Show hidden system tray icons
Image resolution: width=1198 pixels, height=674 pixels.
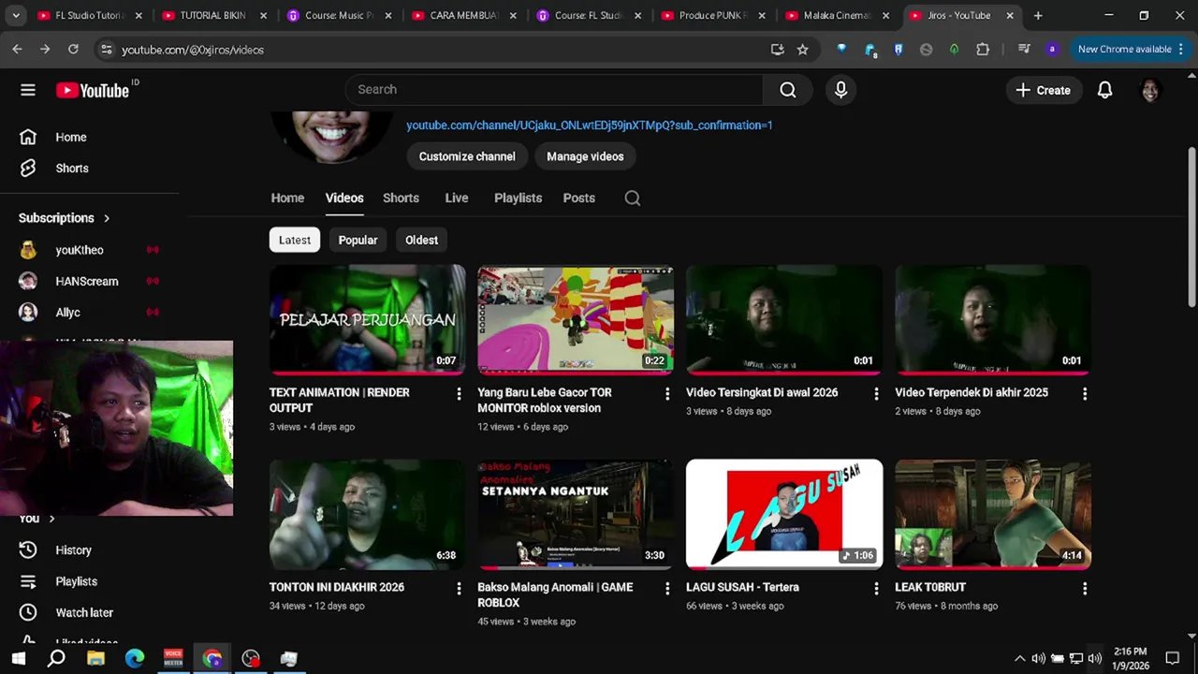tap(1019, 658)
